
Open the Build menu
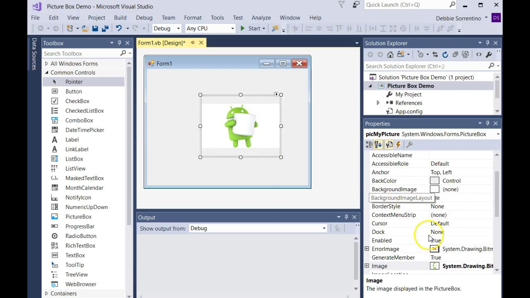coord(120,18)
